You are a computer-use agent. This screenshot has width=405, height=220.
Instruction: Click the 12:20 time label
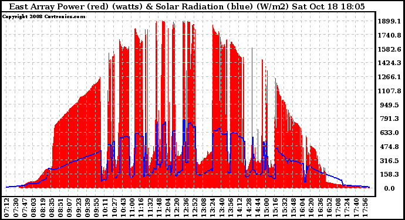coord(177,207)
